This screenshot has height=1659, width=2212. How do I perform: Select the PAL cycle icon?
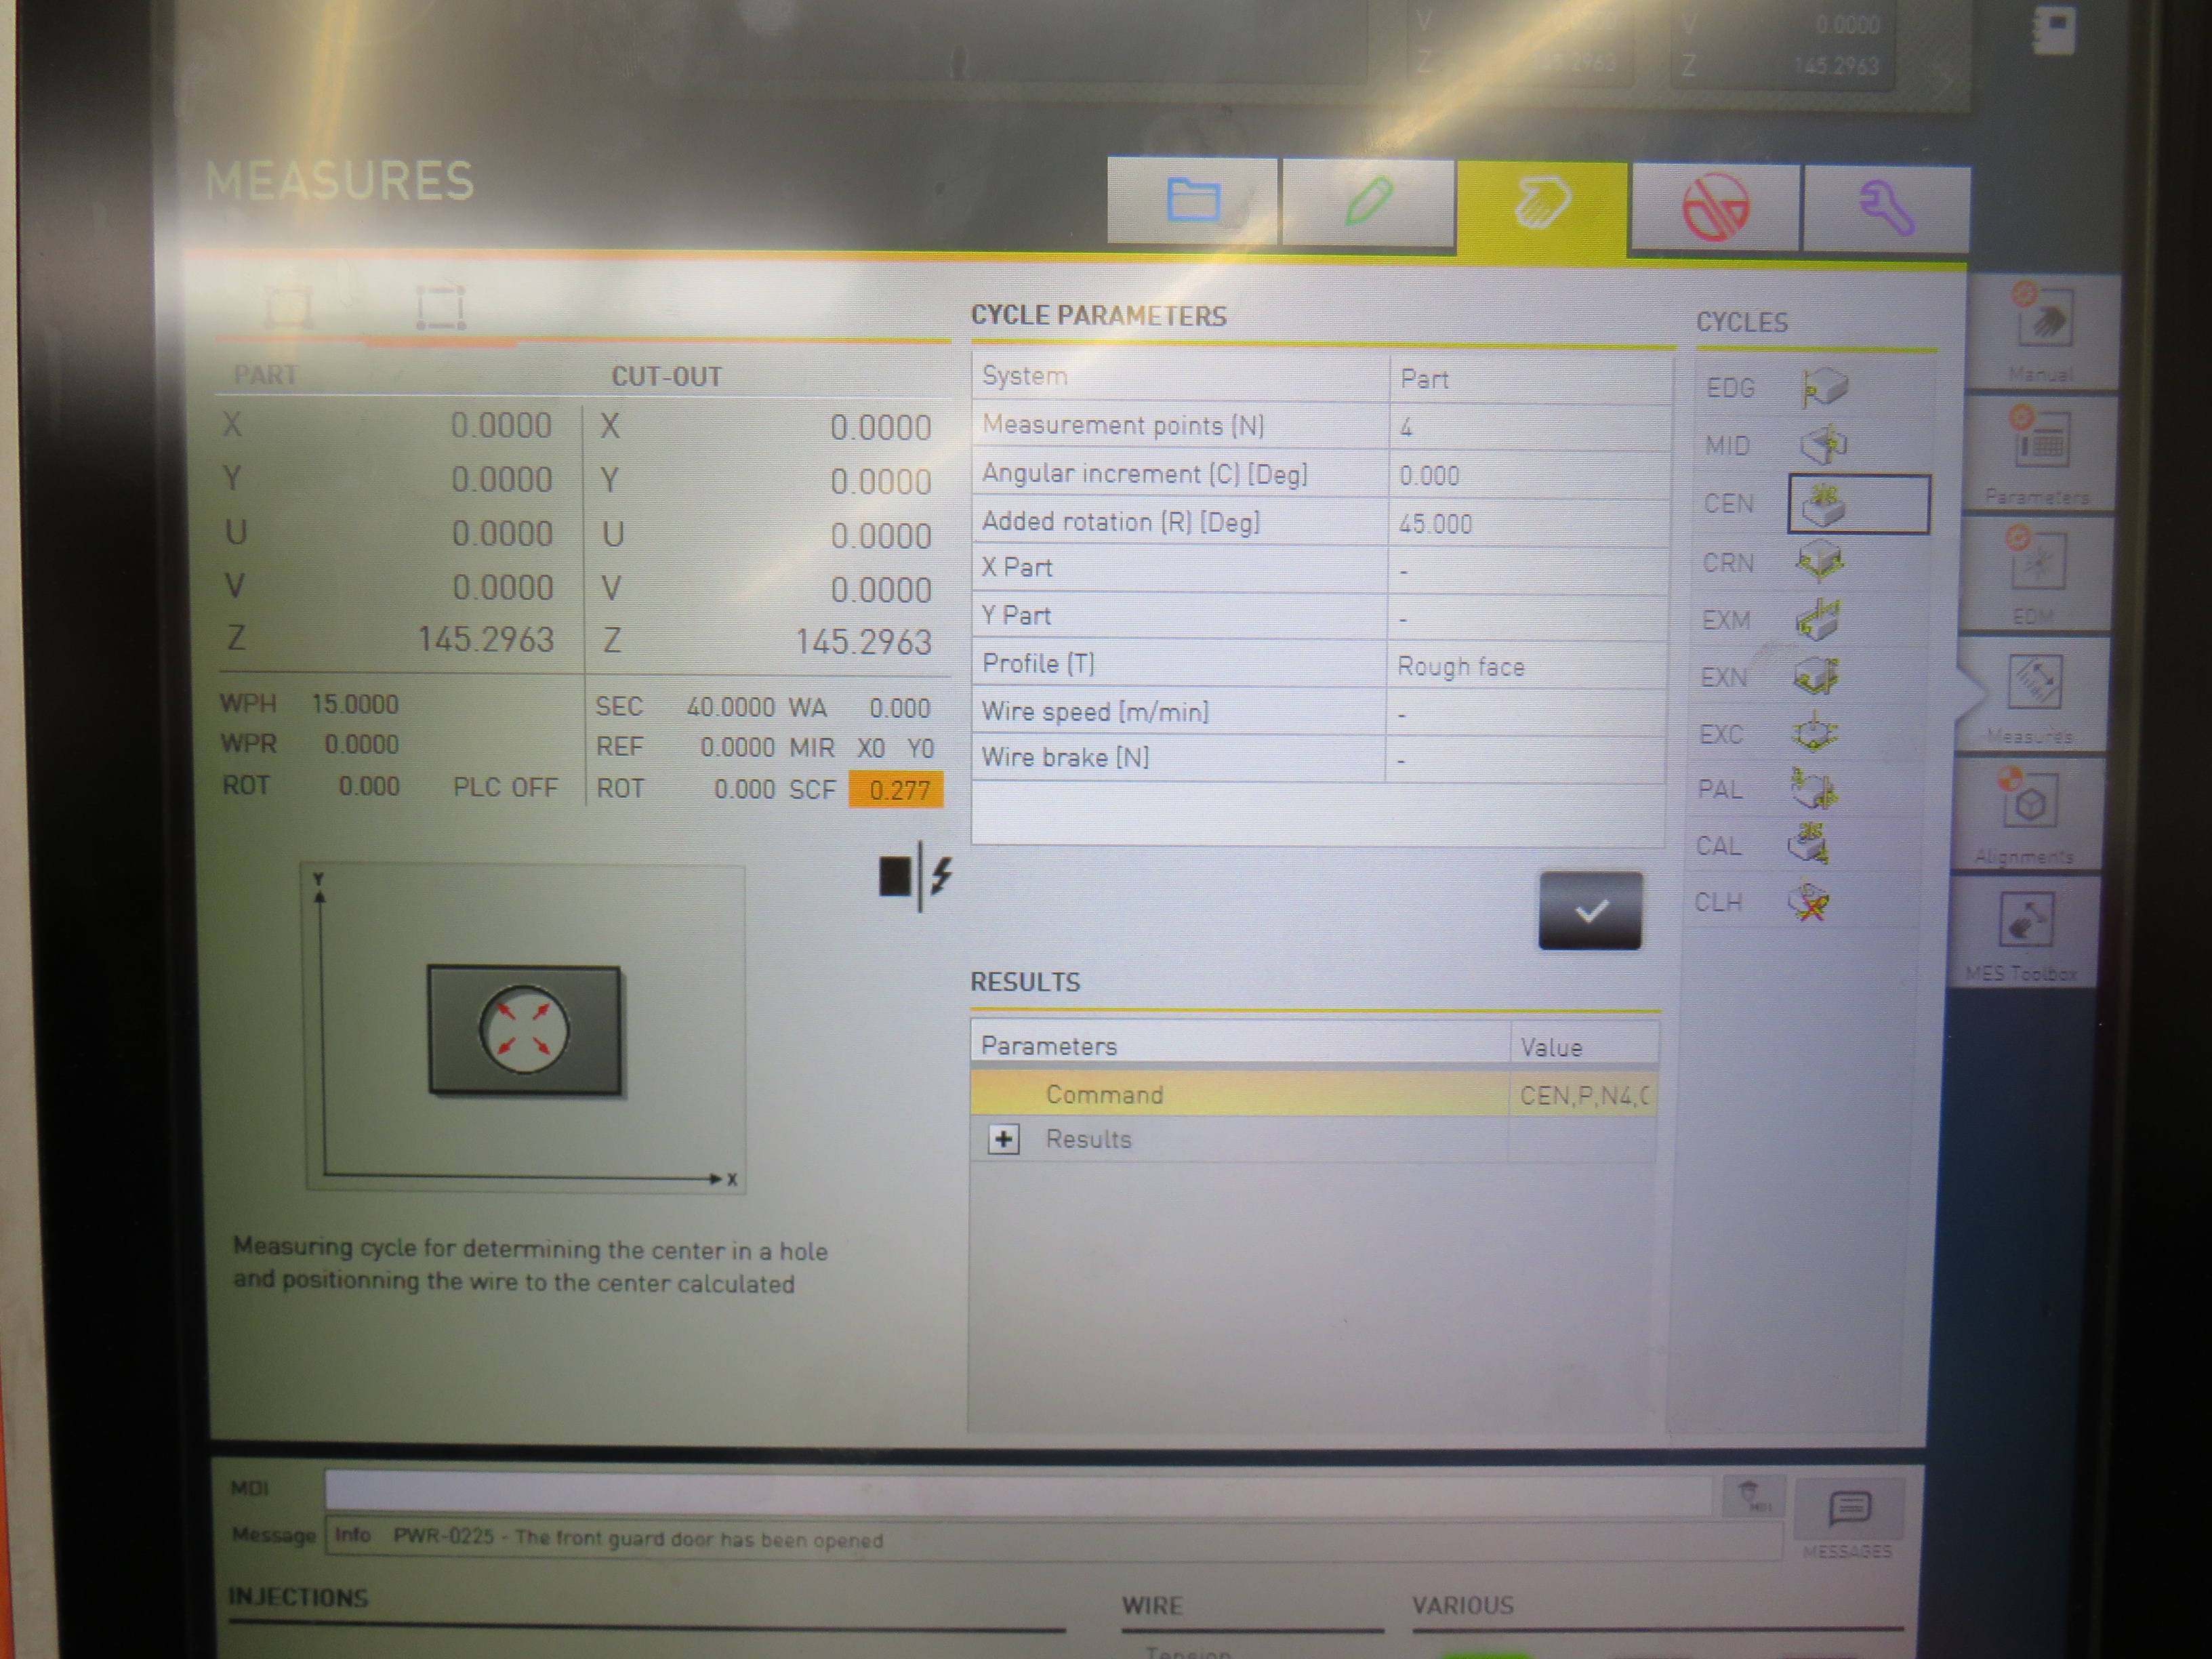[x=1813, y=789]
